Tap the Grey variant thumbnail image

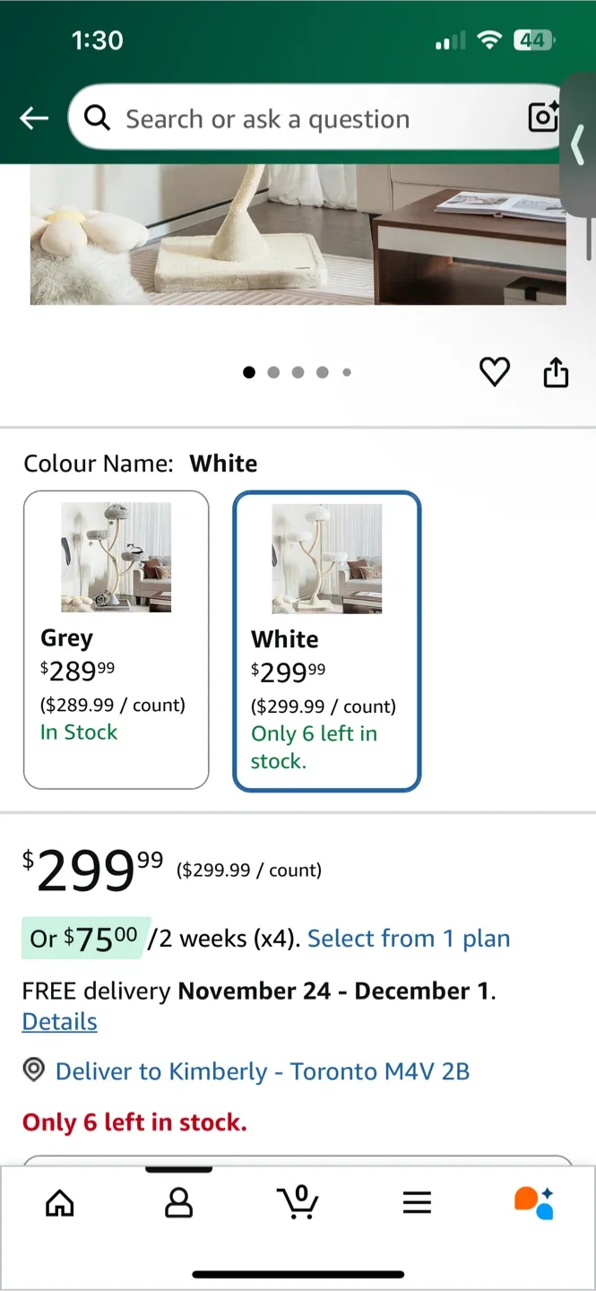pyautogui.click(x=116, y=556)
